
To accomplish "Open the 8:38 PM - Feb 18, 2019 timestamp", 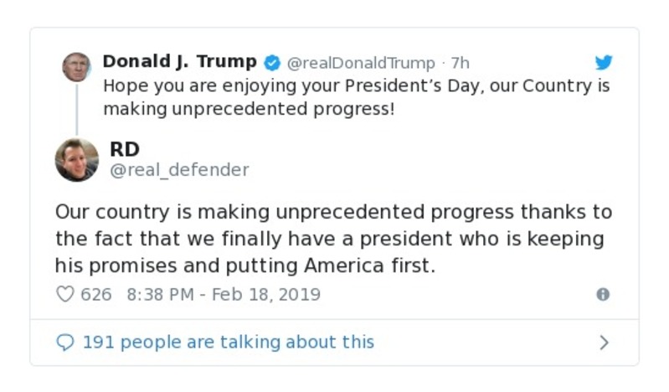I will [224, 295].
